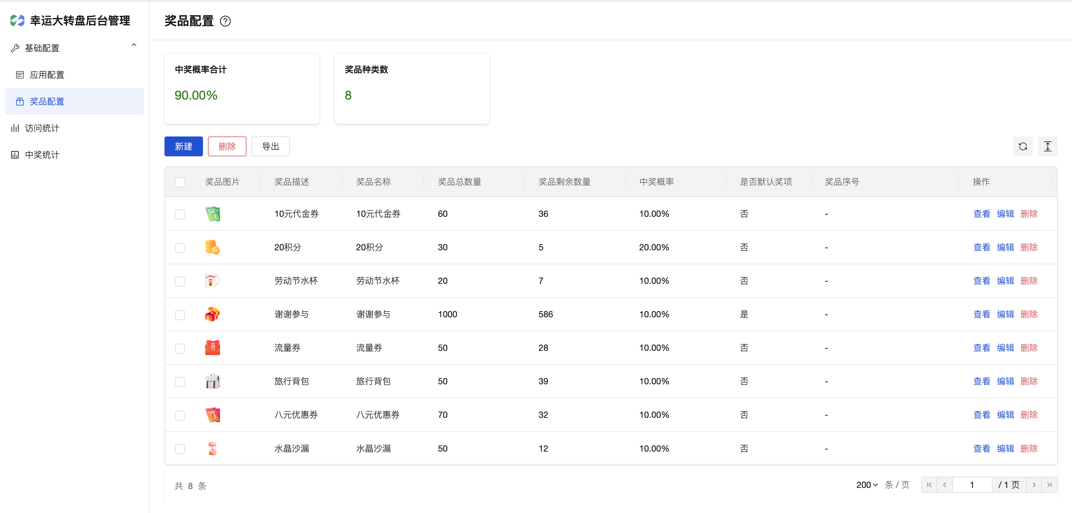This screenshot has width=1072, height=513.
Task: Select the 谢谢参与 row checkbox
Action: (x=180, y=315)
